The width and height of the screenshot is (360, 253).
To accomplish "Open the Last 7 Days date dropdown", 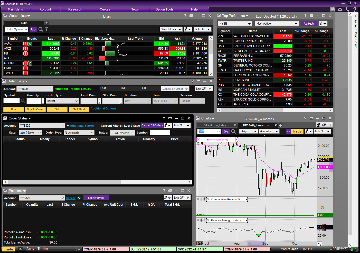I will click(30, 133).
